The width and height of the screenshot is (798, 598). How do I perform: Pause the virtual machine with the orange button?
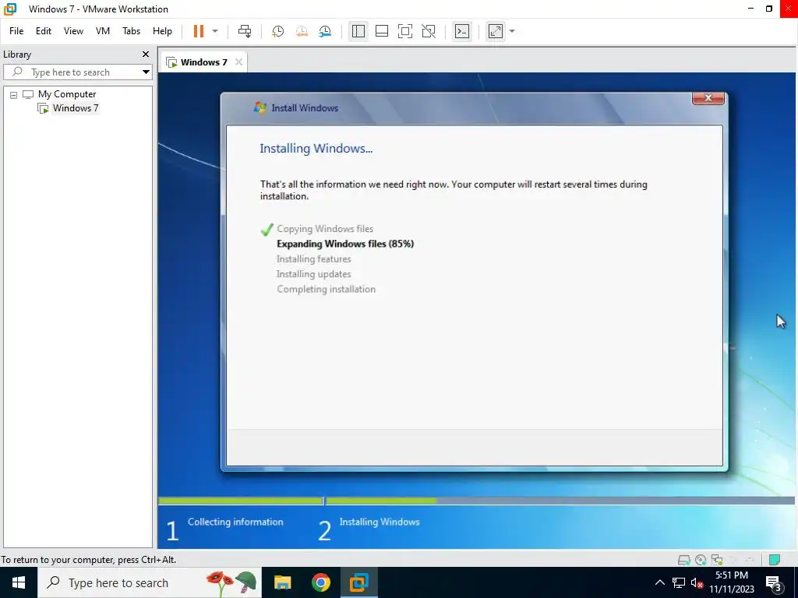[199, 31]
